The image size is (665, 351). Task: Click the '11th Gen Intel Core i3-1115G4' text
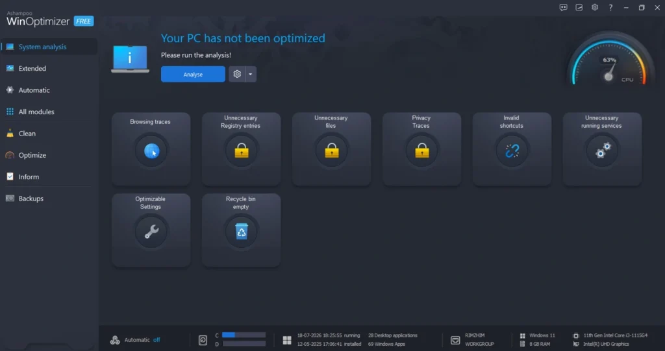(x=616, y=335)
